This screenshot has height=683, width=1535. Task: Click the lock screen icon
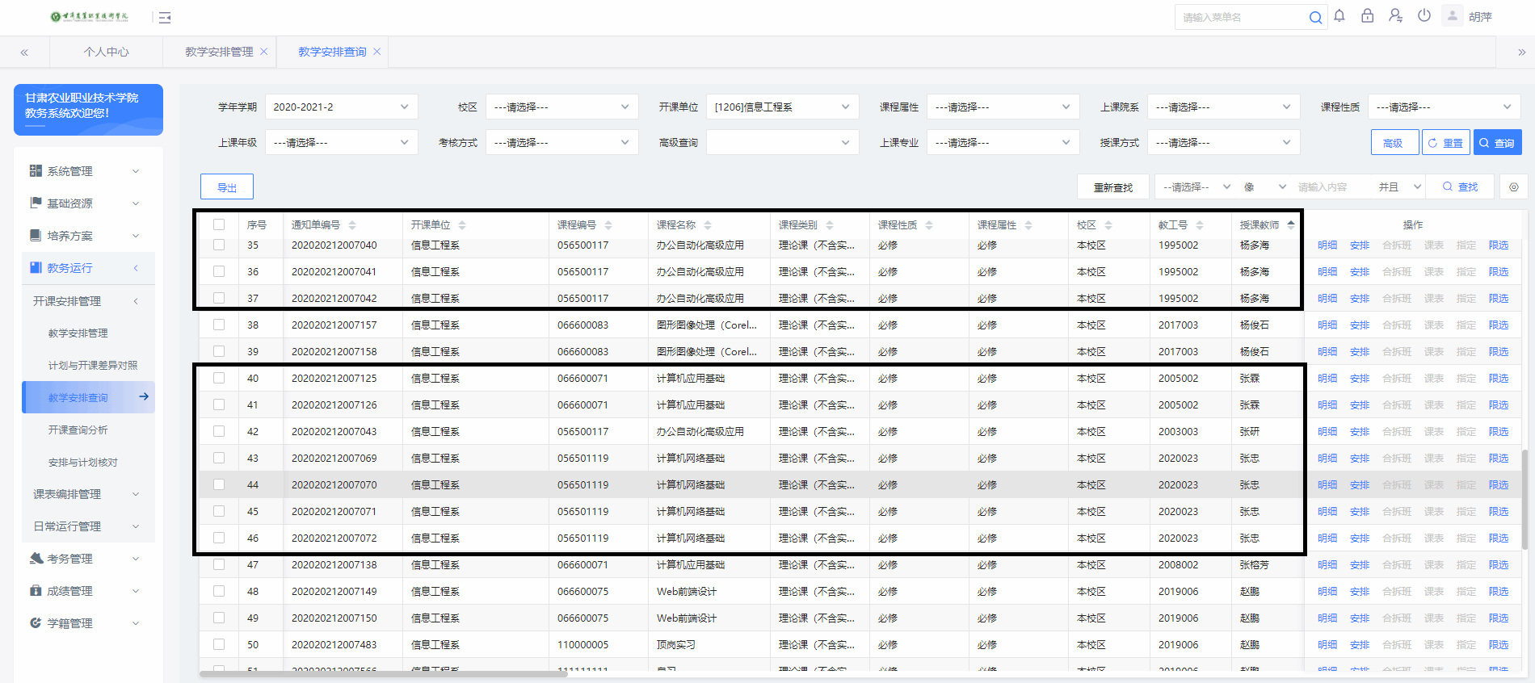(x=1367, y=16)
